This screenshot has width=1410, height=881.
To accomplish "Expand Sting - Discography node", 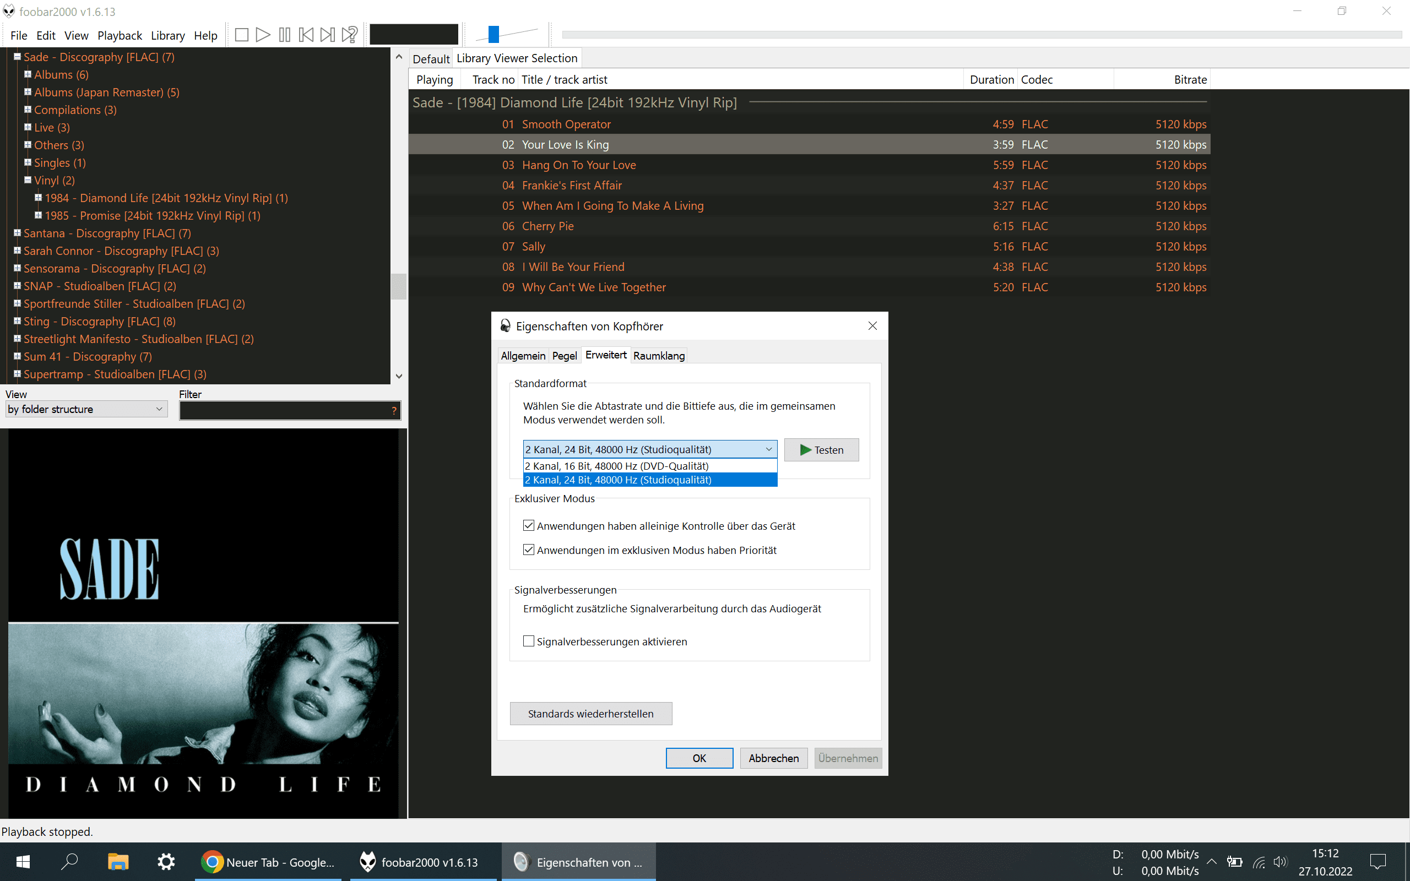I will tap(18, 320).
